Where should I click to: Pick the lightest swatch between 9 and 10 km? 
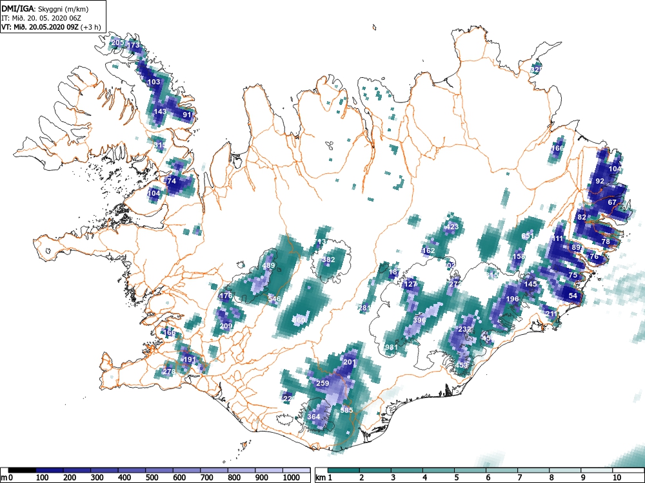click(597, 470)
